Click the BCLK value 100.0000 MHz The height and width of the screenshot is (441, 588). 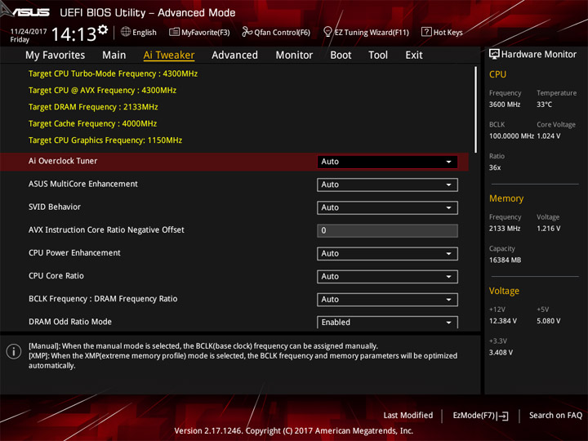[x=511, y=136]
